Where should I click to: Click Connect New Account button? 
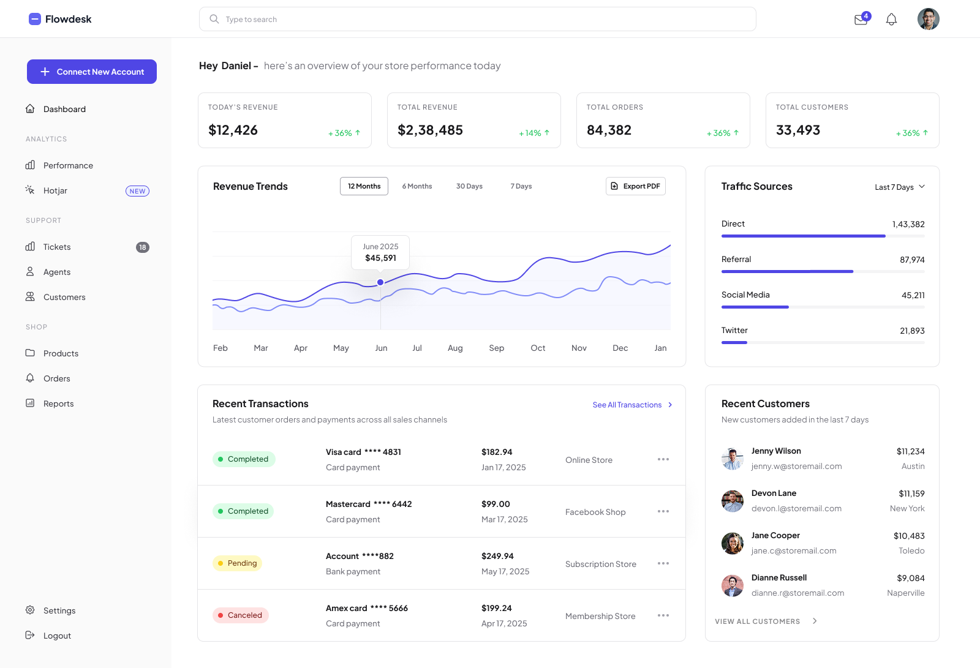click(92, 72)
